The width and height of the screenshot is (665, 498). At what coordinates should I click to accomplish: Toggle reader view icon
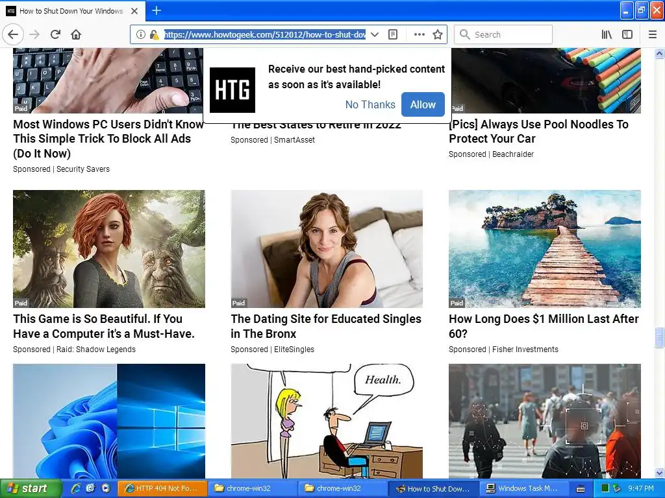tap(393, 34)
